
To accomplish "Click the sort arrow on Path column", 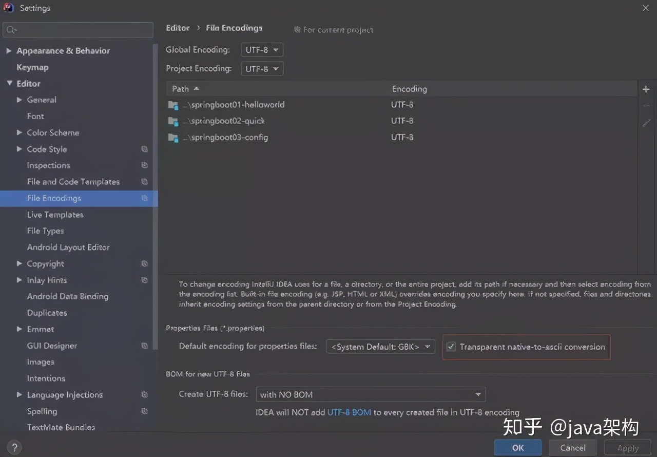I will 196,88.
